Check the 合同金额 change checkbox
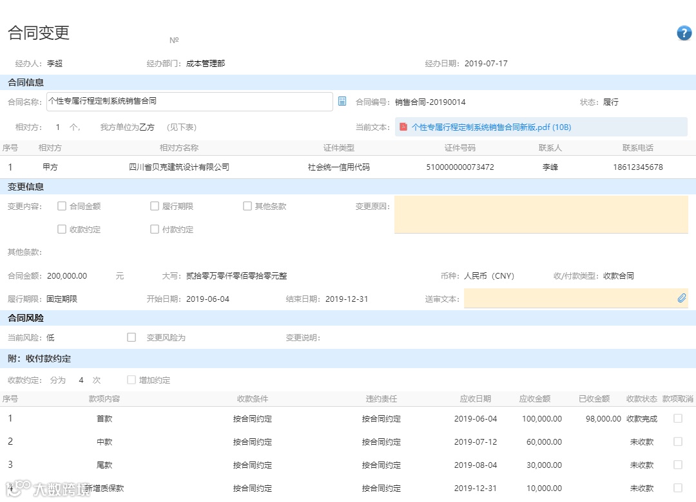This screenshot has width=696, height=502. (x=62, y=206)
